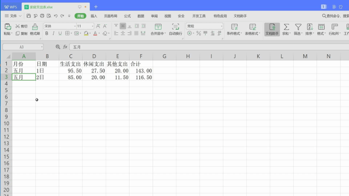This screenshot has height=196, width=349.
Task: Align text left horizontally
Action: point(116,33)
